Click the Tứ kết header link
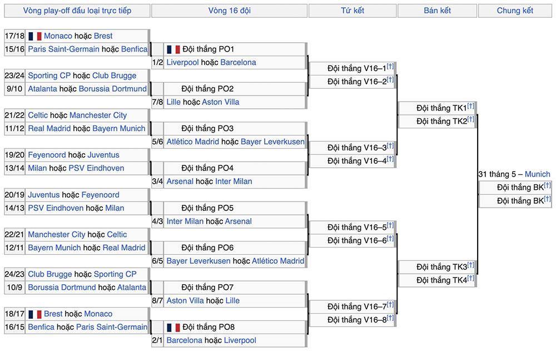 pos(353,11)
